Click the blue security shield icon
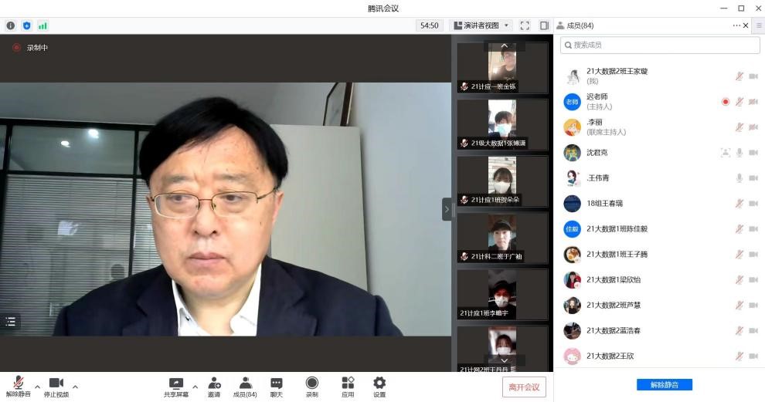 (x=26, y=25)
